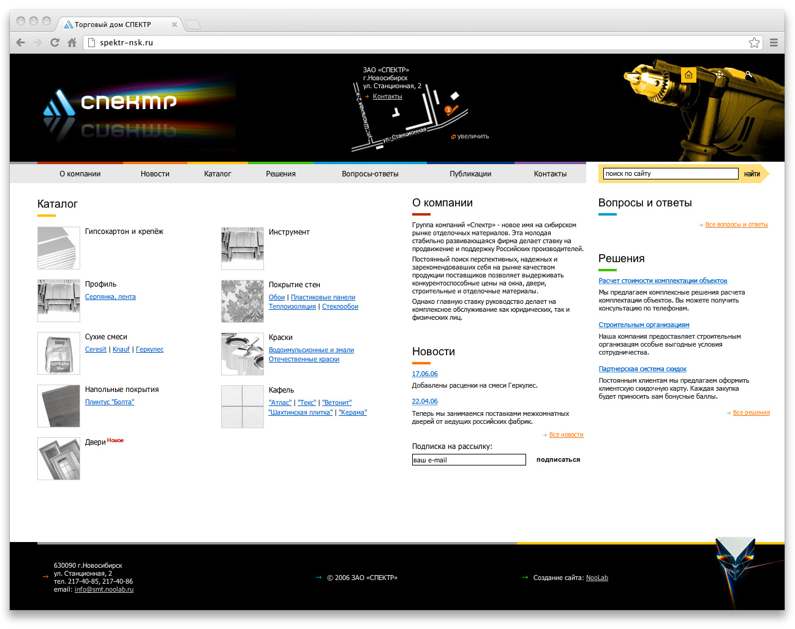Click the browser back arrow
795x629 pixels.
(21, 42)
